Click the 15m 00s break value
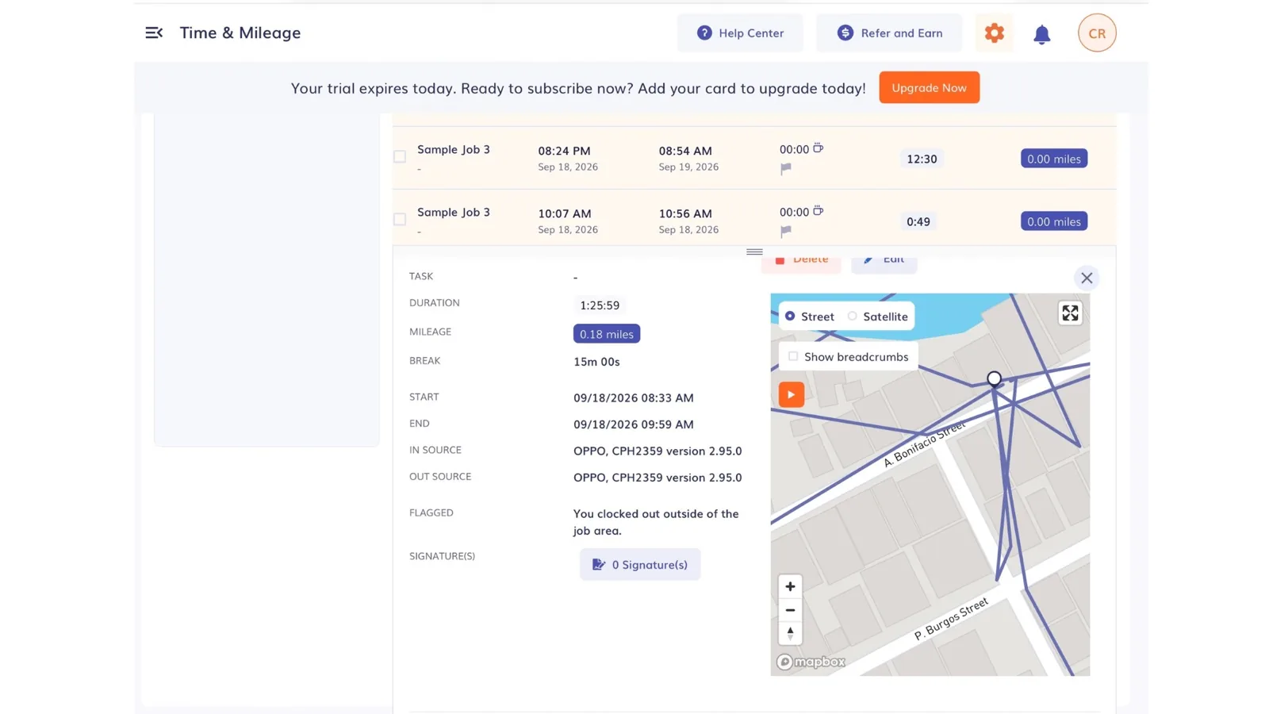The height and width of the screenshot is (714, 1269). tap(596, 361)
